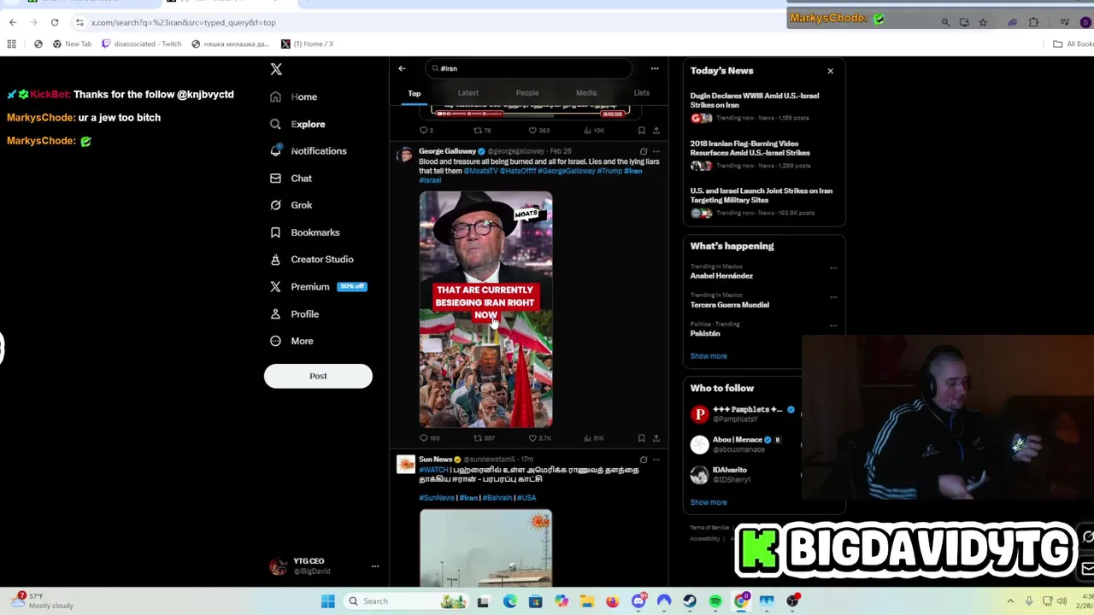This screenshot has width=1094, height=615.
Task: Open search options three-dot menu
Action: coord(655,68)
